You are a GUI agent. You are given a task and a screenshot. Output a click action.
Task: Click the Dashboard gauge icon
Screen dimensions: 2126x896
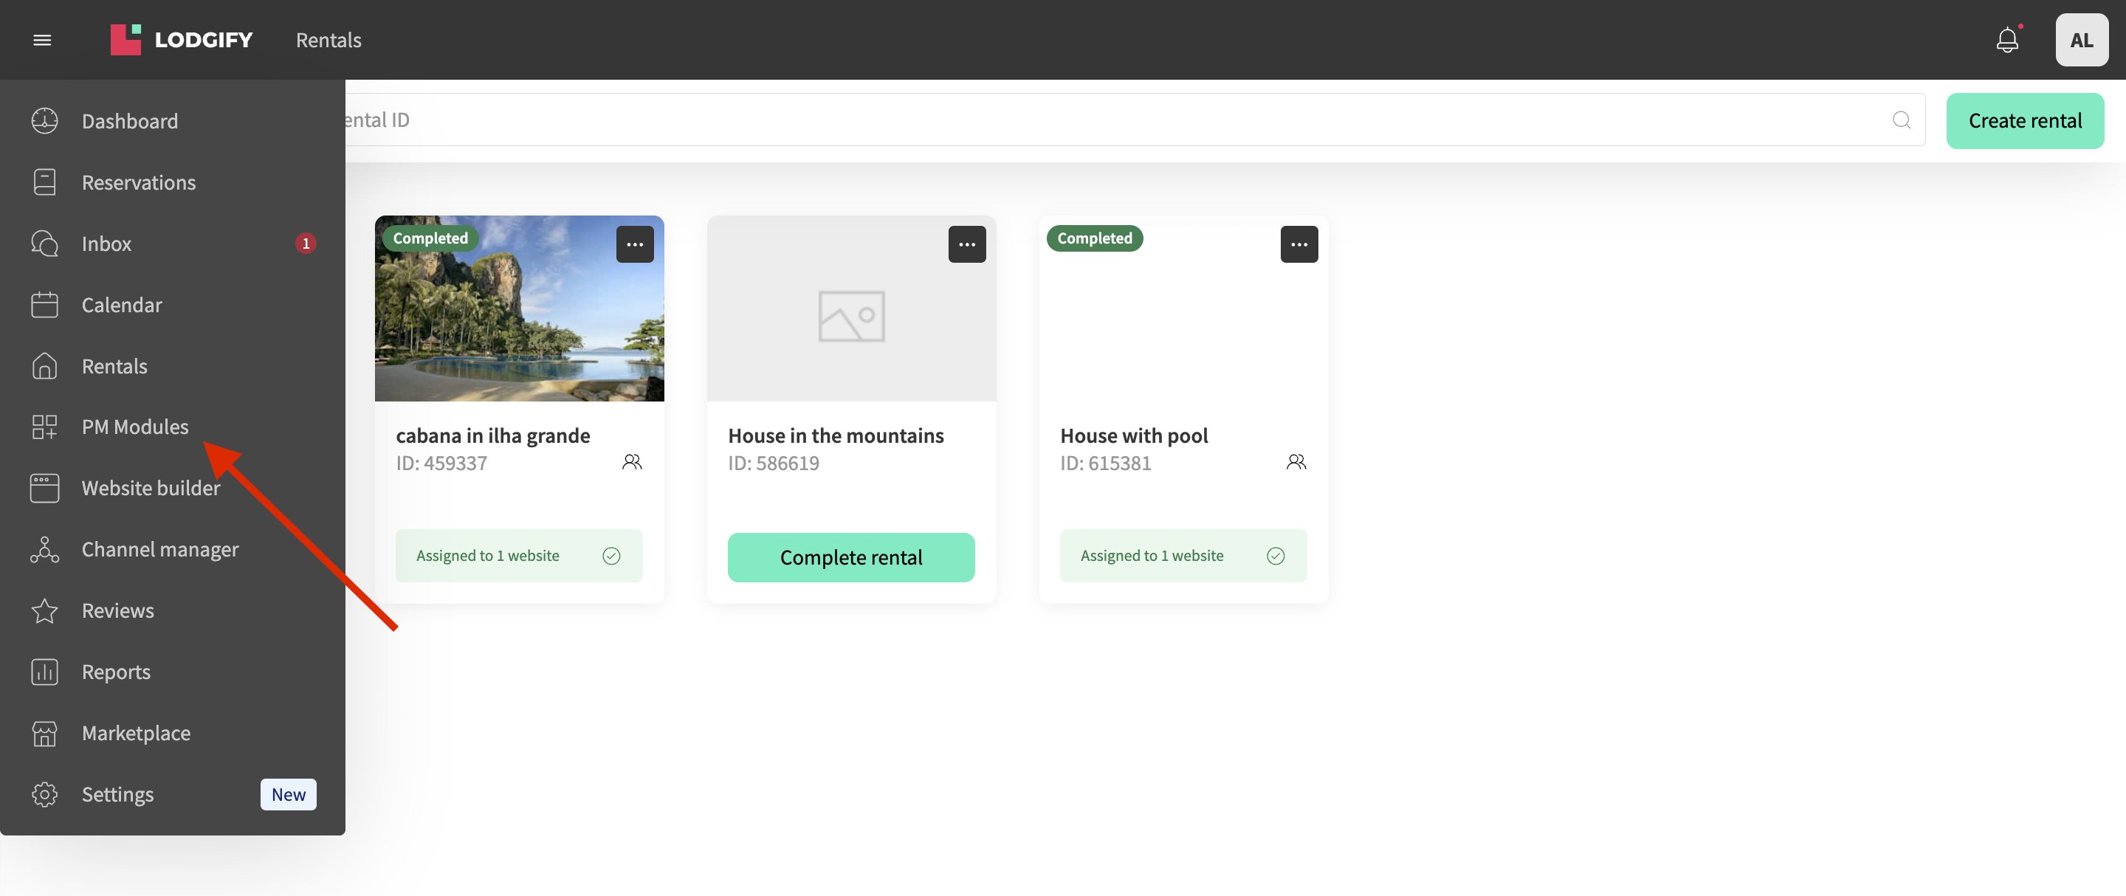(x=44, y=120)
